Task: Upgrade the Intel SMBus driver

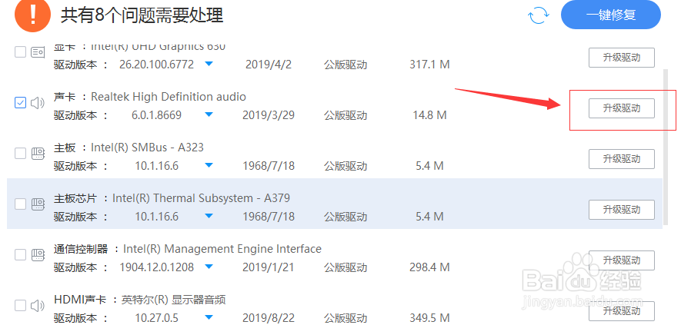Action: pos(621,159)
